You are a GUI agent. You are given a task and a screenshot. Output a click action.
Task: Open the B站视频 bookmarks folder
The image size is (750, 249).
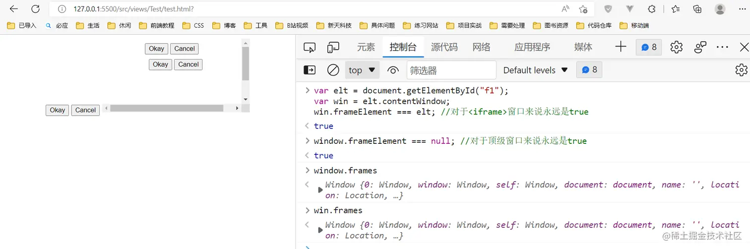(x=292, y=25)
